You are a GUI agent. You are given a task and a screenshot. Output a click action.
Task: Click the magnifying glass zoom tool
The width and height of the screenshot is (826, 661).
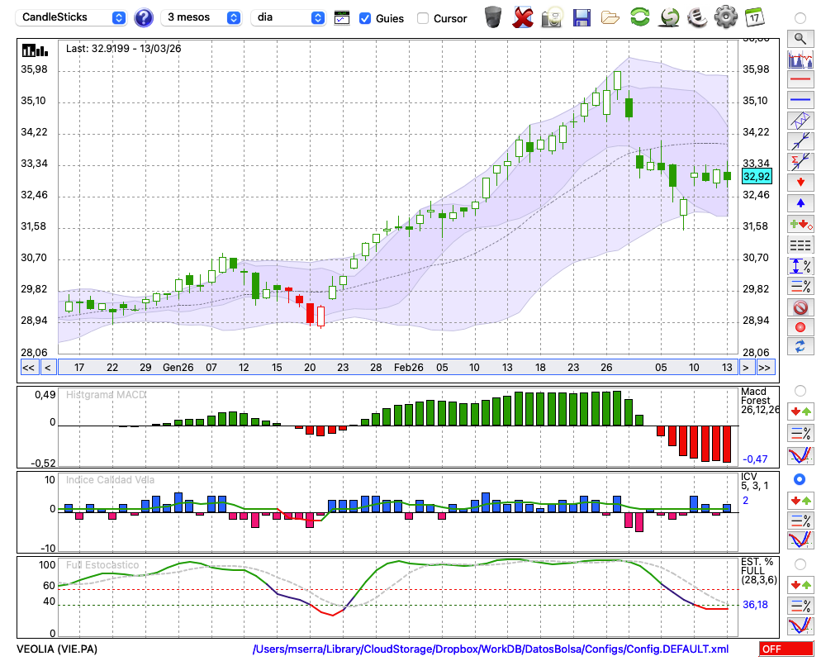[800, 38]
